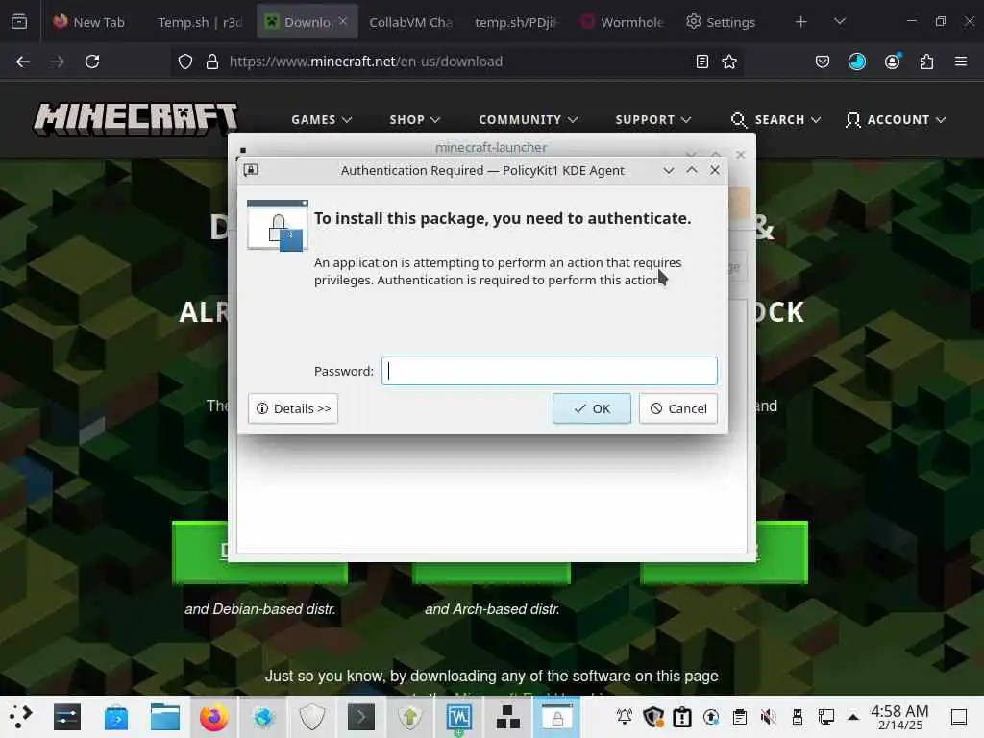Viewport: 984px width, 738px height.
Task: Open the GAMES dropdown menu
Action: click(321, 119)
